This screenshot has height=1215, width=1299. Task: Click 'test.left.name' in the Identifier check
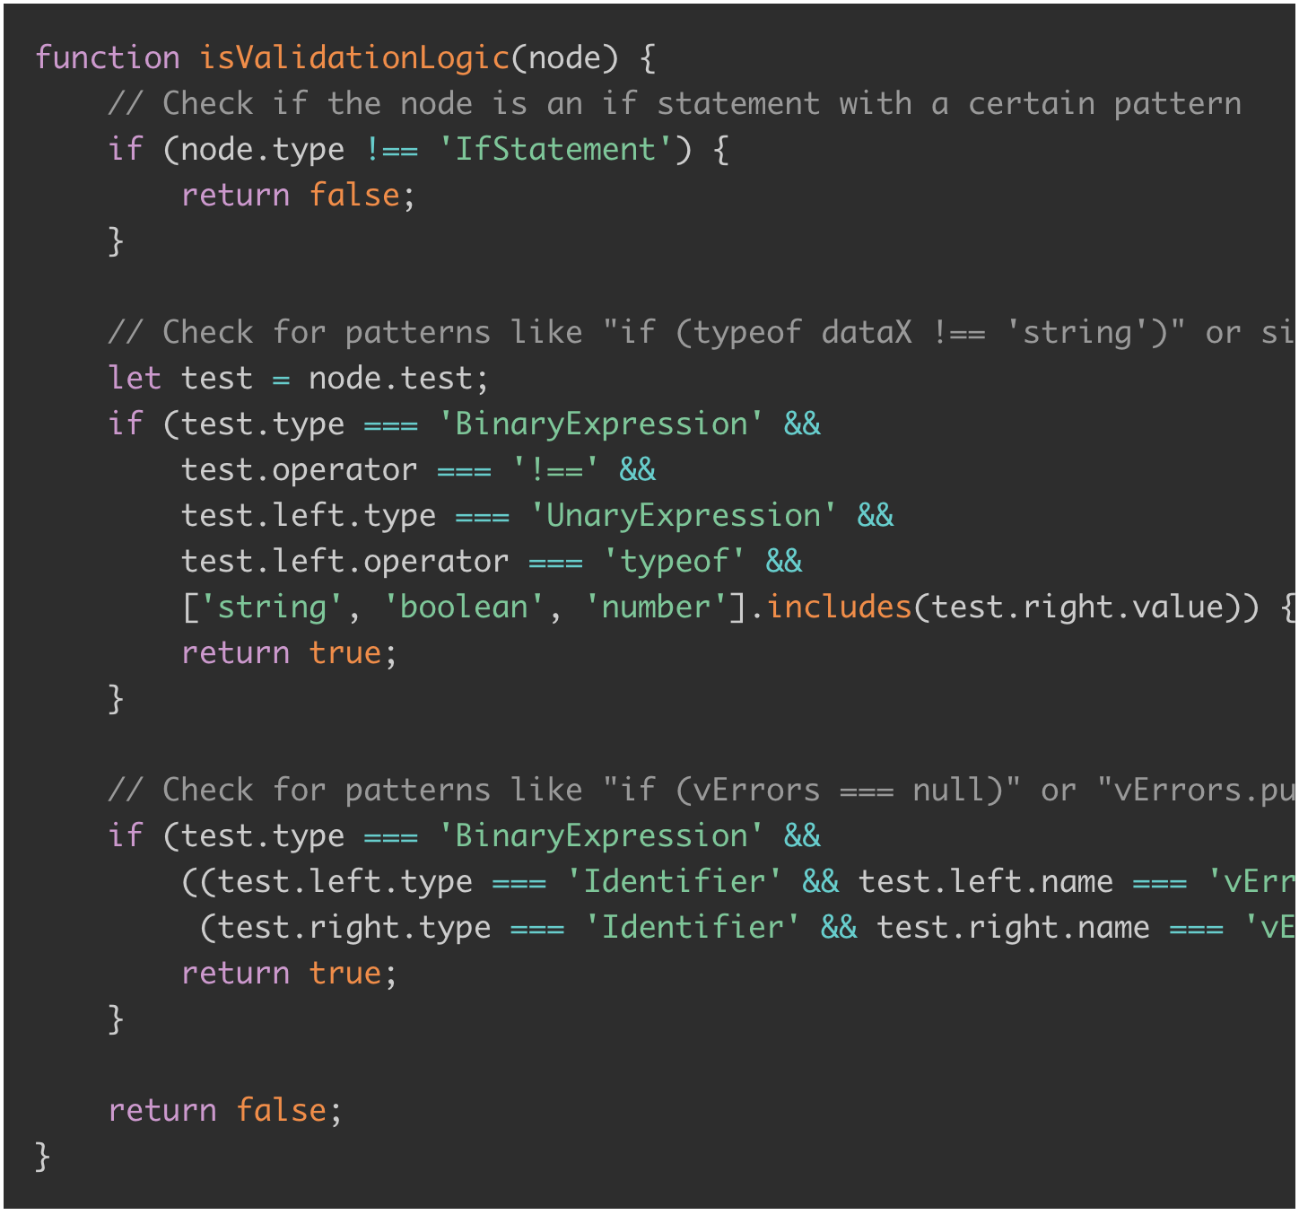(986, 881)
